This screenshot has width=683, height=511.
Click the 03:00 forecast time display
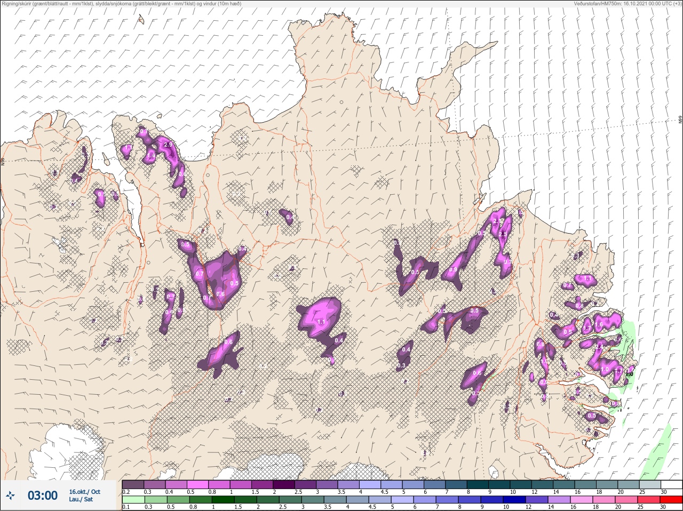point(43,496)
